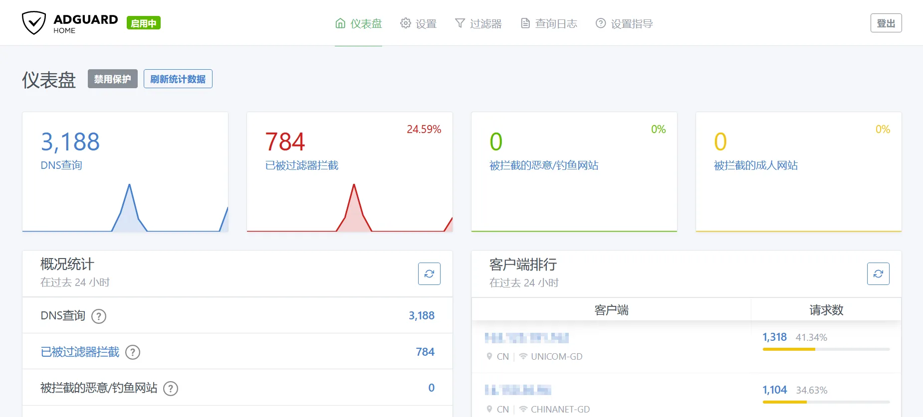Click the 784 value in the 概况统计 table
Screen dimensions: 923x417
pyautogui.click(x=425, y=352)
